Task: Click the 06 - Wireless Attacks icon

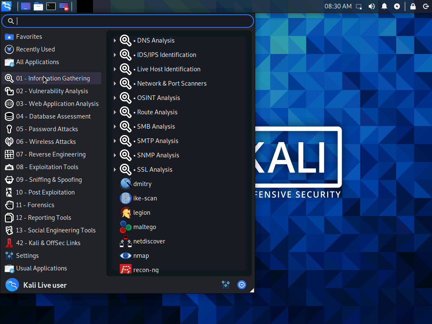Action: tap(9, 142)
